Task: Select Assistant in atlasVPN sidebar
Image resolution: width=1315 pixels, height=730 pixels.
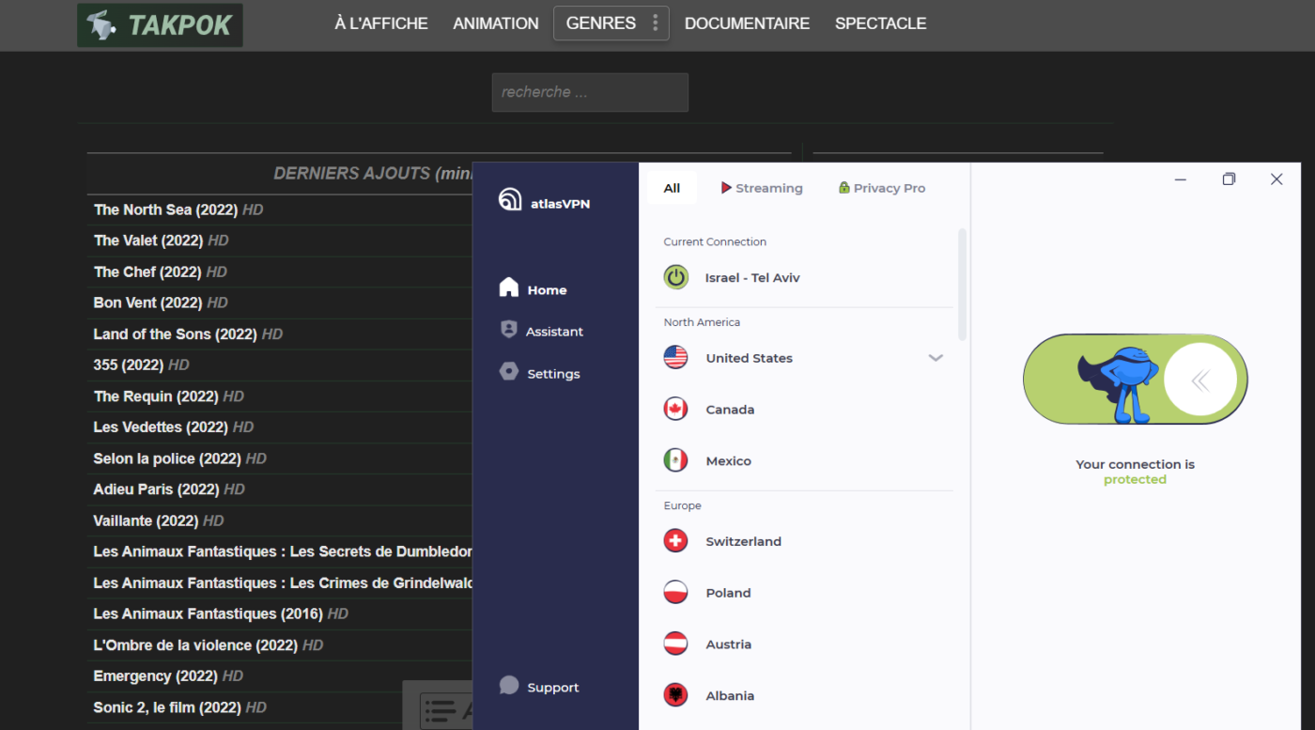Action: 542,331
